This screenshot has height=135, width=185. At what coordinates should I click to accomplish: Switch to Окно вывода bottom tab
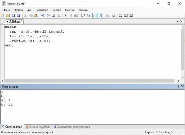(12, 126)
